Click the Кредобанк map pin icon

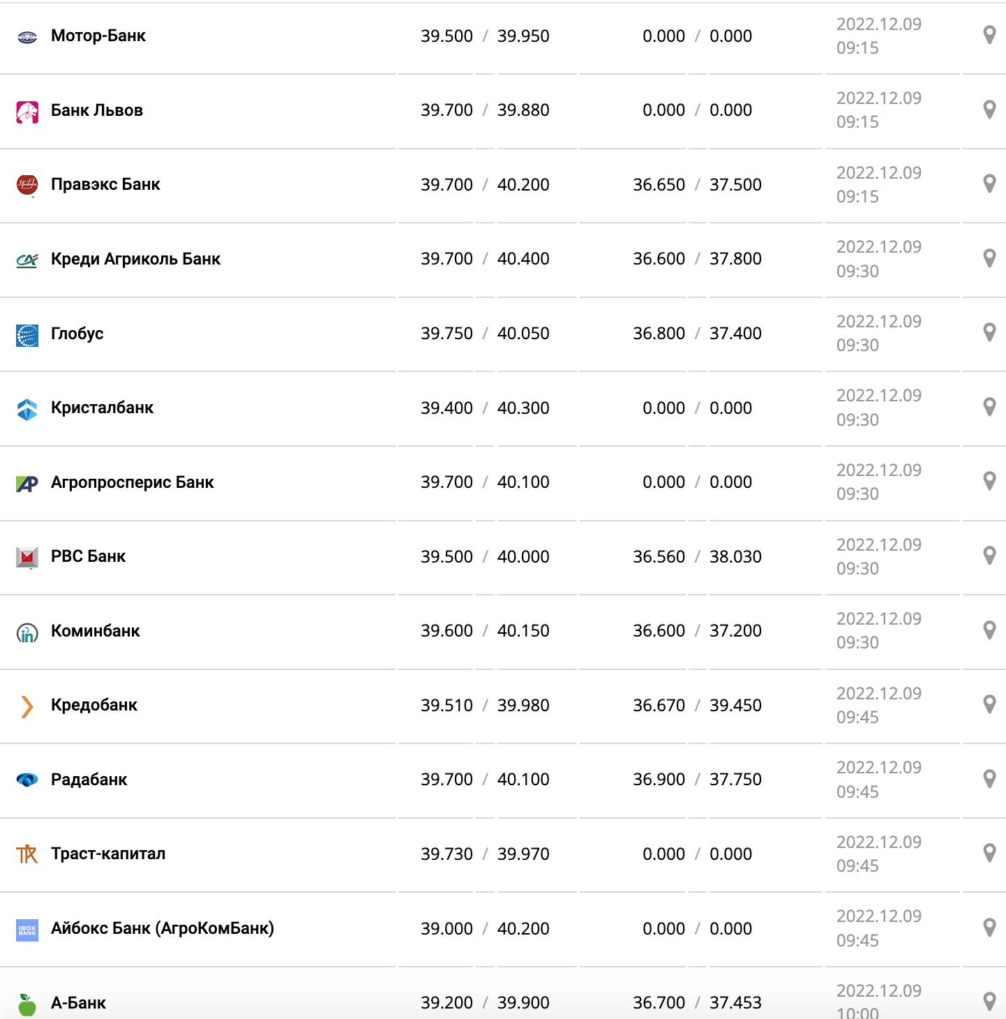point(989,704)
